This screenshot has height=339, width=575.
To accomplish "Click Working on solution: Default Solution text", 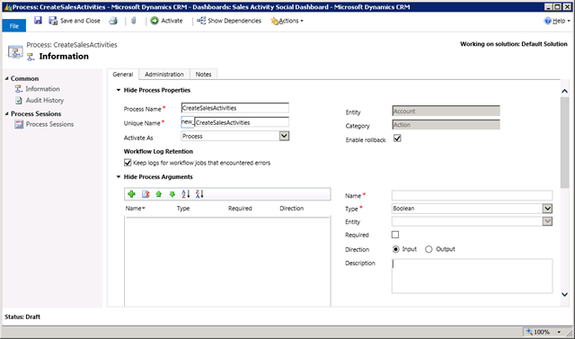I will coord(514,44).
